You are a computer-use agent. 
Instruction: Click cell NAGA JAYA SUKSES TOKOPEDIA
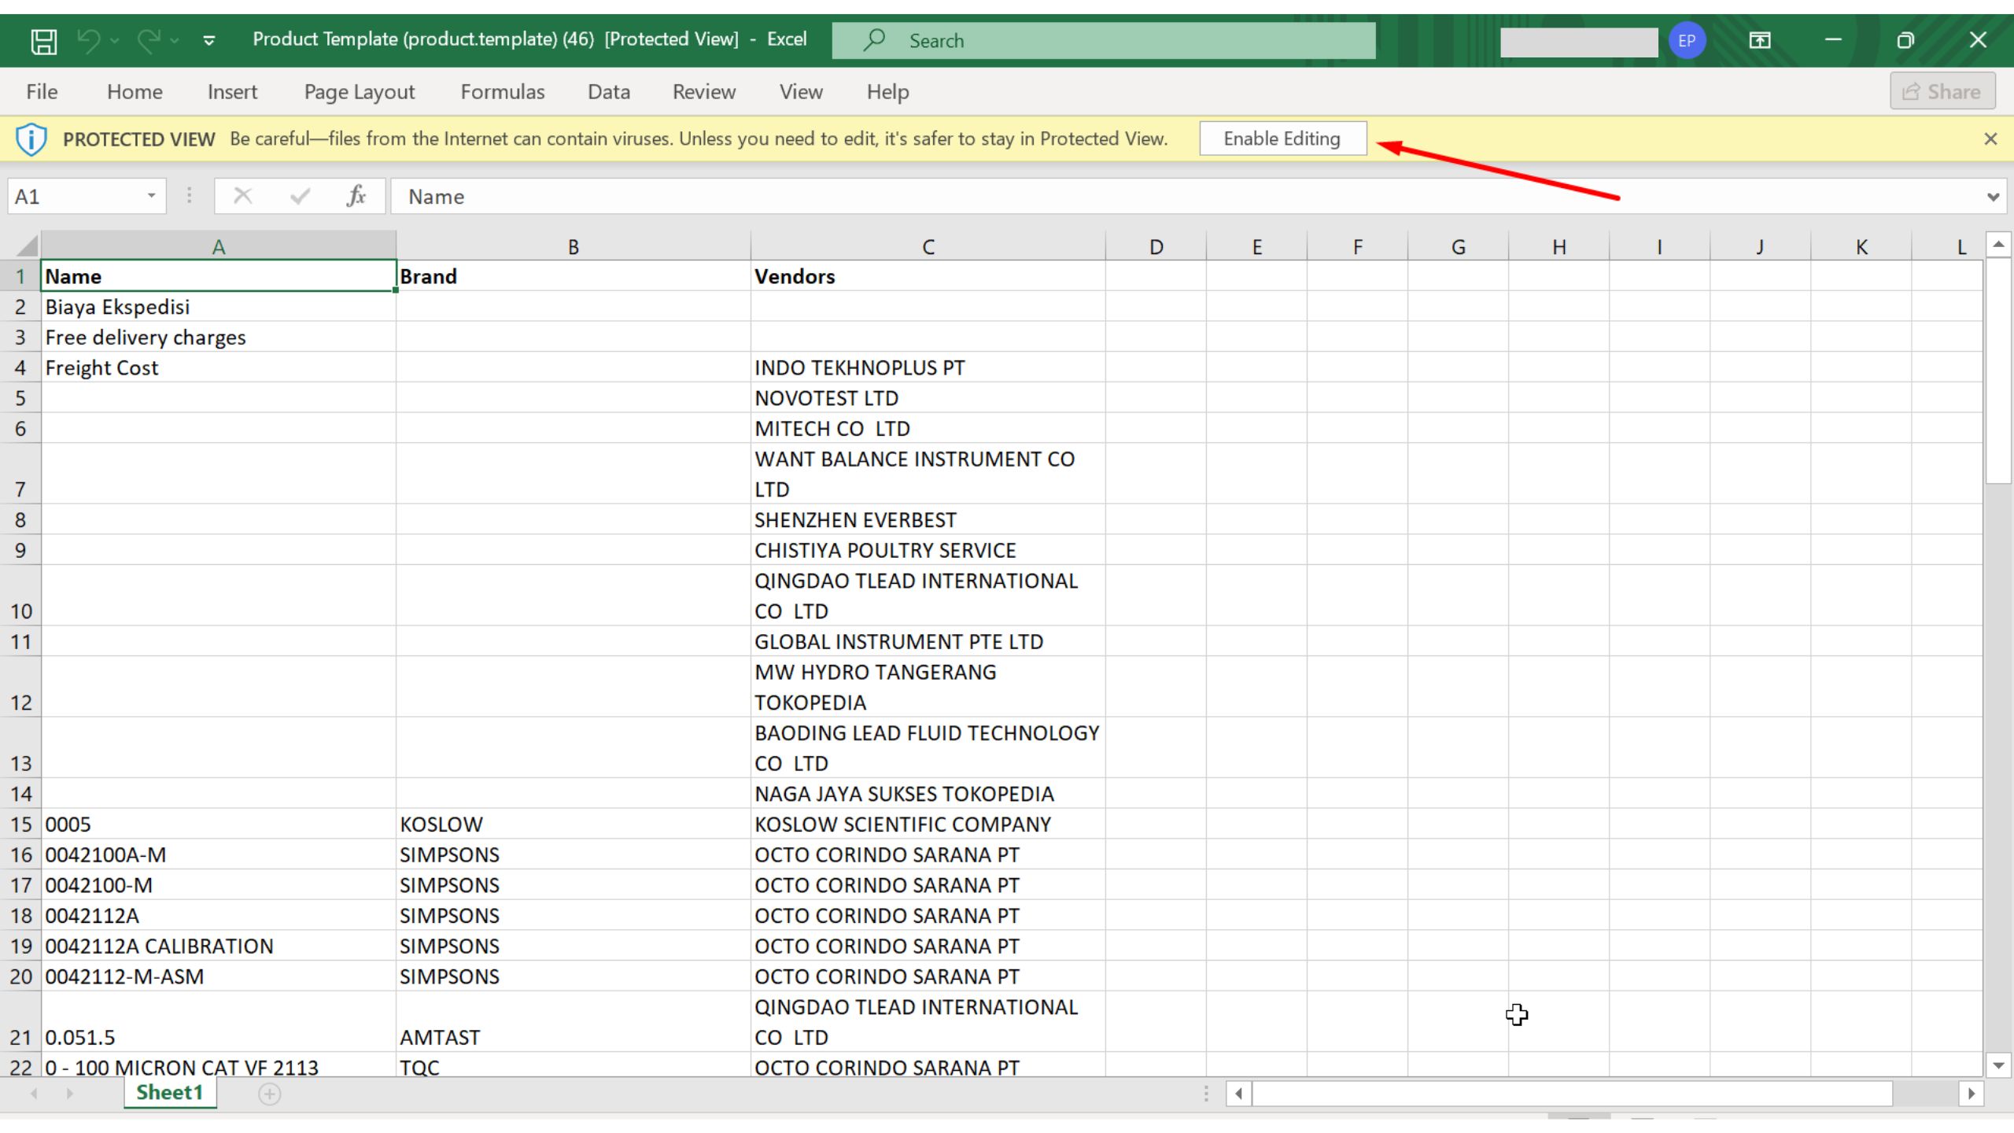tap(928, 794)
